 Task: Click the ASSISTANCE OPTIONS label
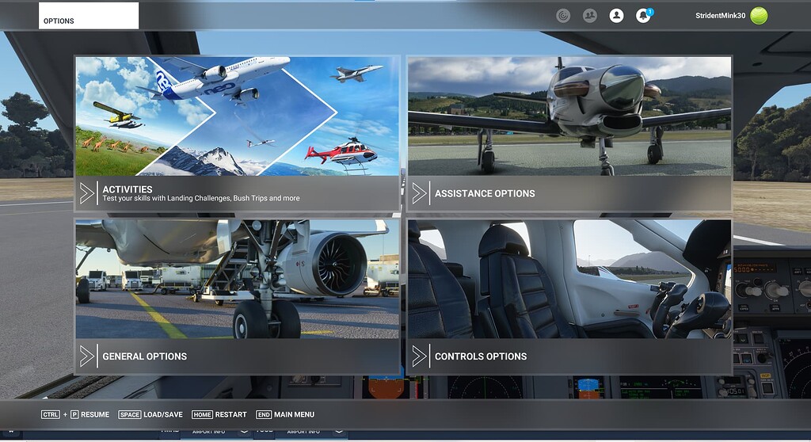pos(485,193)
